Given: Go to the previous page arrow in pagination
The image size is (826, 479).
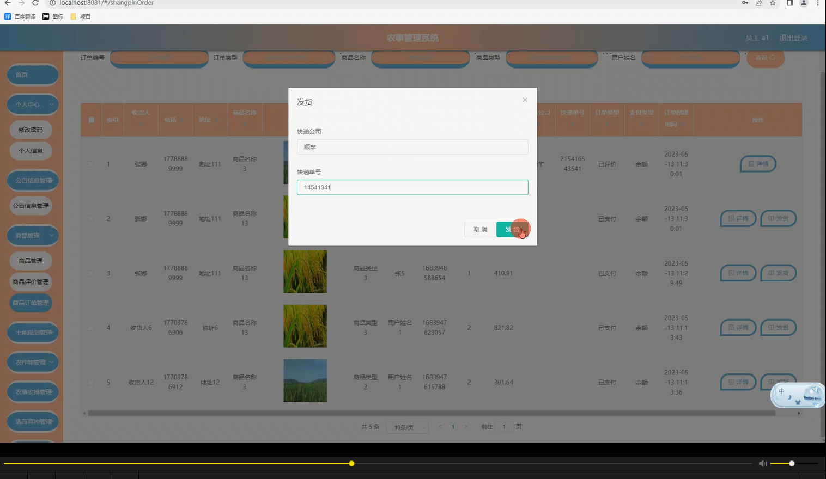Looking at the screenshot, I should coord(440,427).
